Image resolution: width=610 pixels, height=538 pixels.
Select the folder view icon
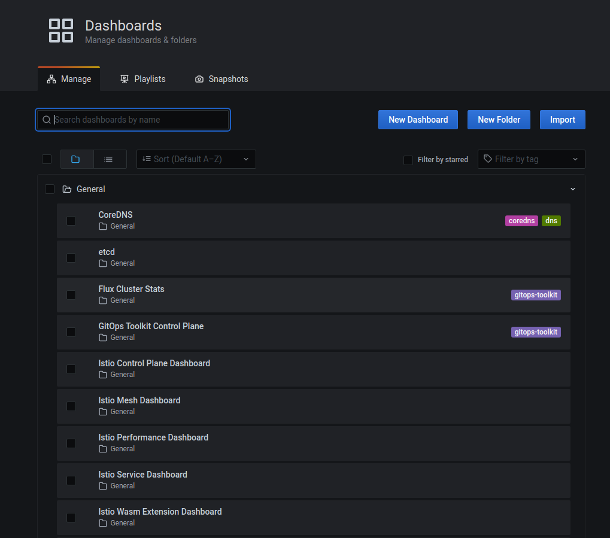[x=77, y=159]
